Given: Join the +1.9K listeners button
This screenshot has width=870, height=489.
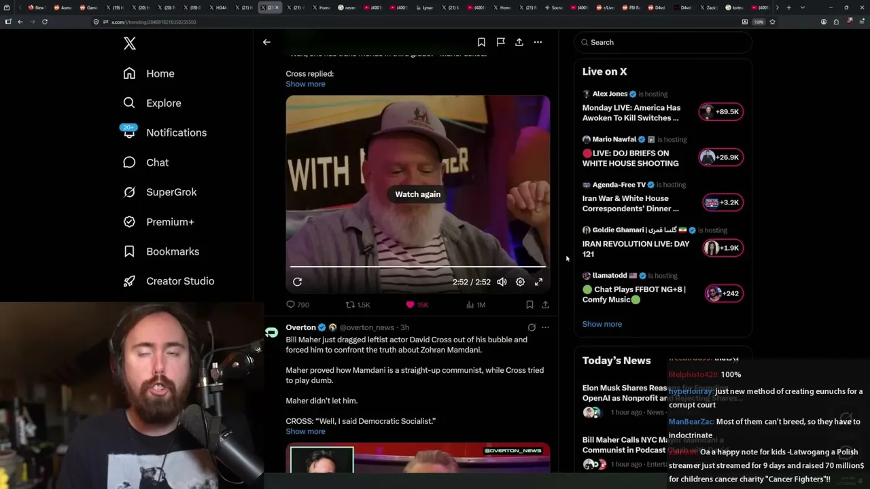Looking at the screenshot, I should click(x=723, y=248).
